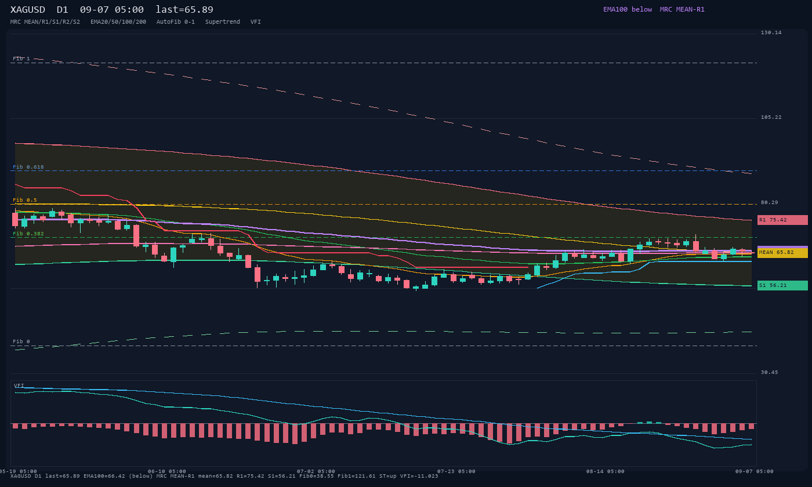Click the MEAN 65.82 price tag
Viewport: 812px width, 487px height.
click(782, 253)
